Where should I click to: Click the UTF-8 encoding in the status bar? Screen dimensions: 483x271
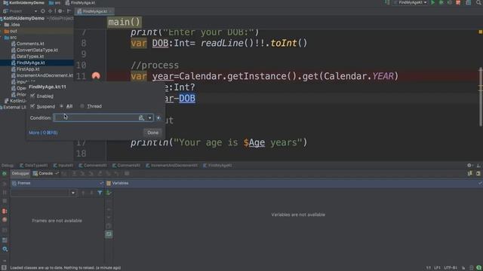tap(450, 268)
